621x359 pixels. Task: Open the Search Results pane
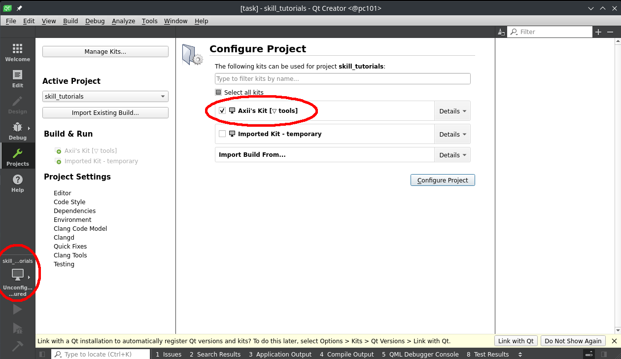click(215, 354)
